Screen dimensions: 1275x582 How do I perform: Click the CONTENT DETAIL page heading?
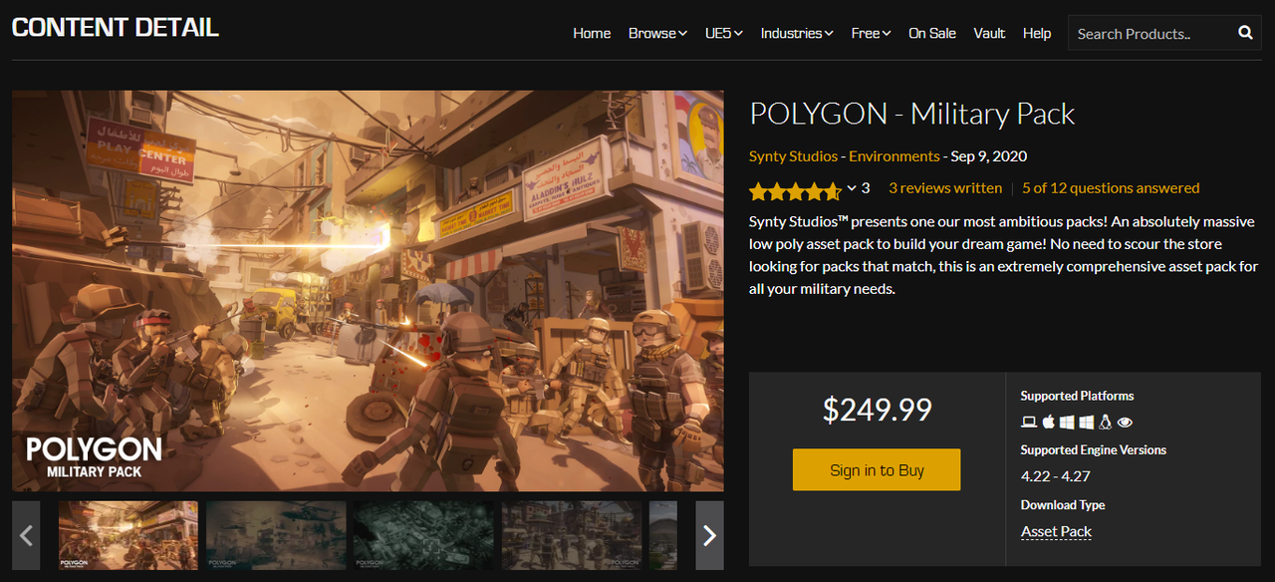pos(116,28)
